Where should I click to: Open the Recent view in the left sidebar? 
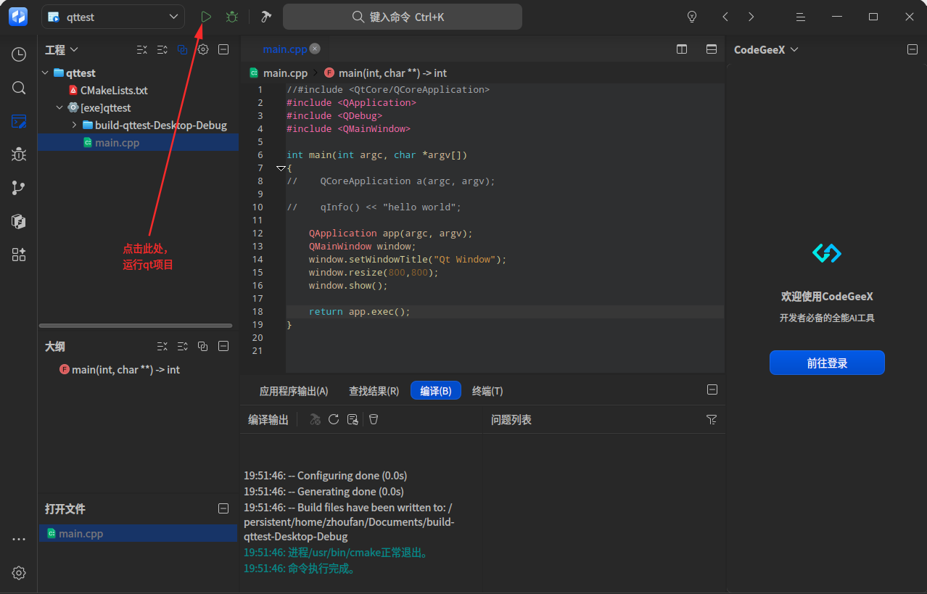[x=19, y=54]
